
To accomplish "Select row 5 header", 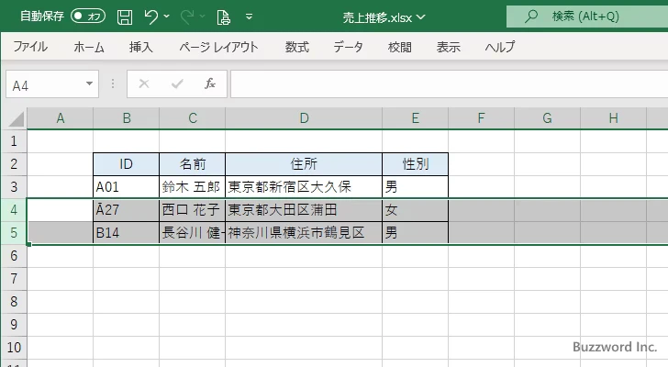I will pyautogui.click(x=14, y=233).
